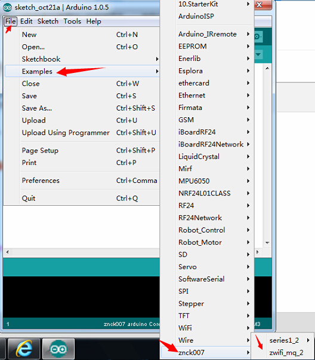The height and width of the screenshot is (360, 315).
Task: Open the zwifi_mq_2 example sketch
Action: (283, 352)
